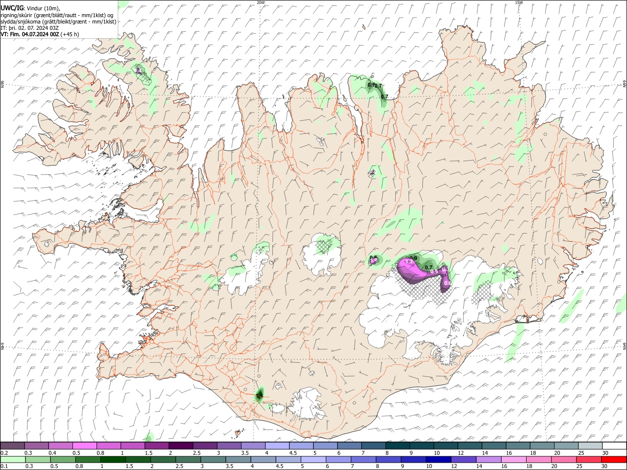Click the blue 8 rain scale swatch
This screenshot has height=470, width=627.
pos(388,459)
